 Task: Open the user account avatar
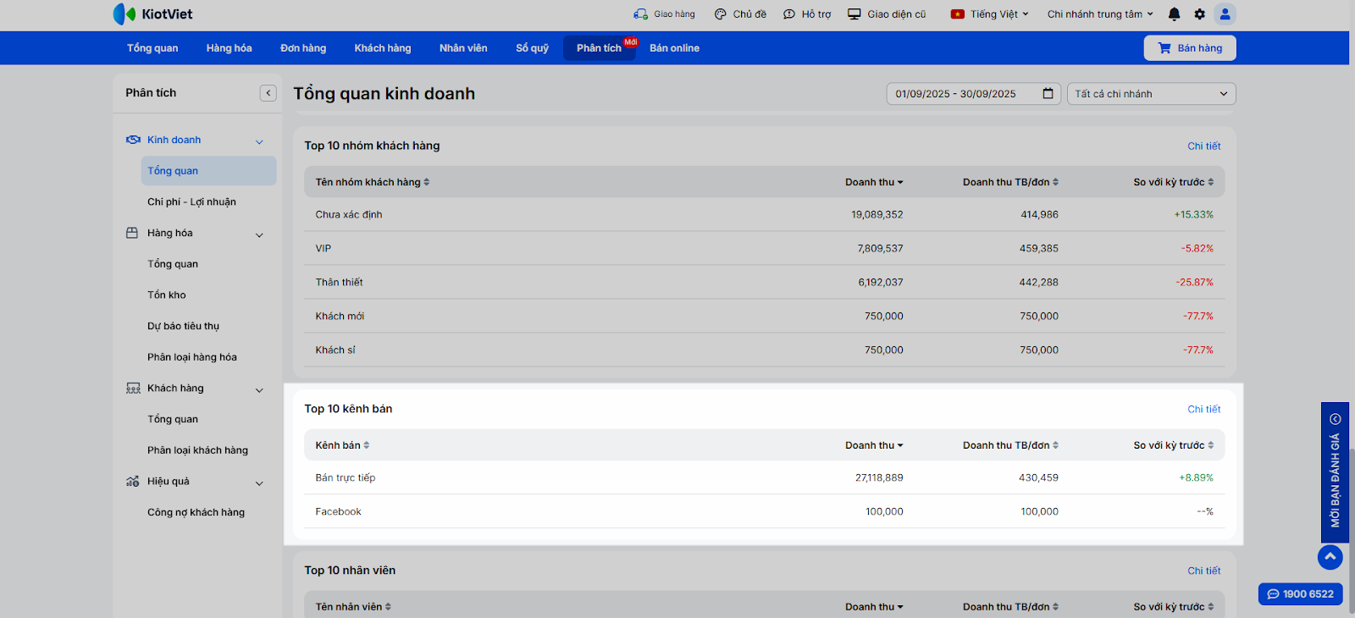point(1225,14)
